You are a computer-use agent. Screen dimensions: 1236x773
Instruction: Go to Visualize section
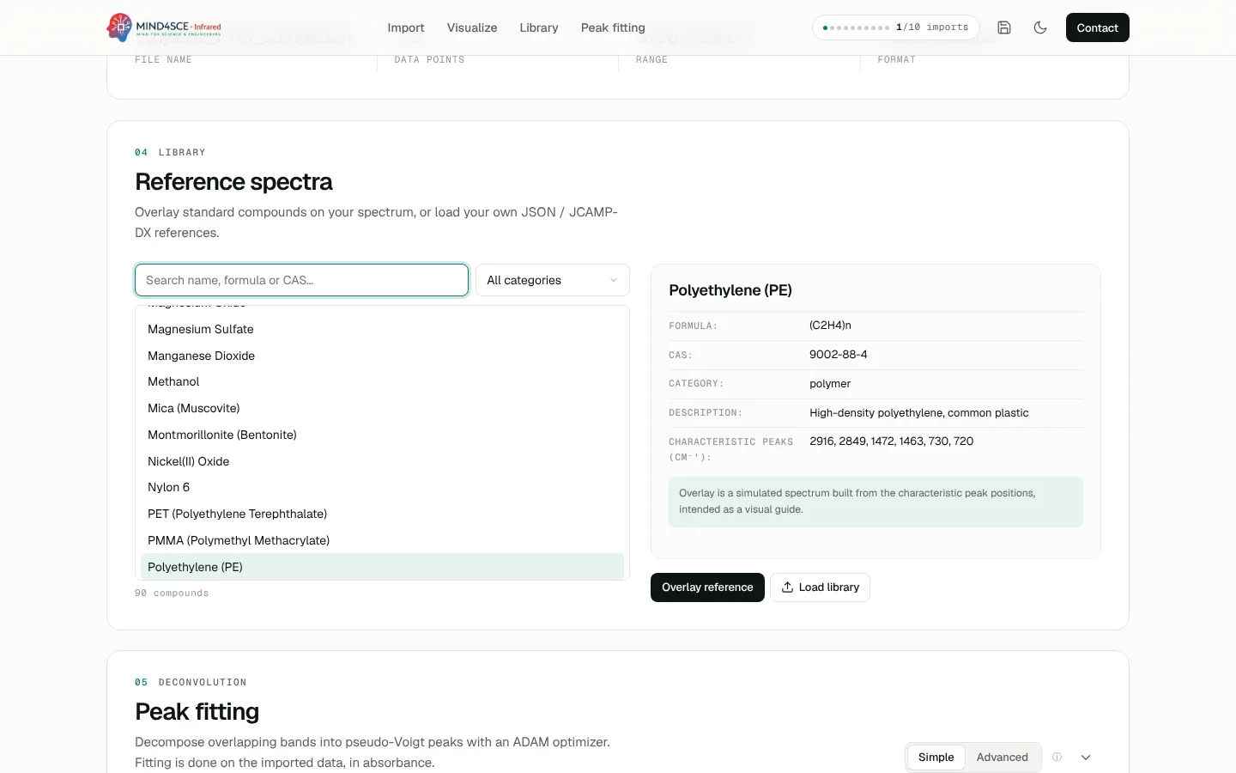pyautogui.click(x=472, y=27)
